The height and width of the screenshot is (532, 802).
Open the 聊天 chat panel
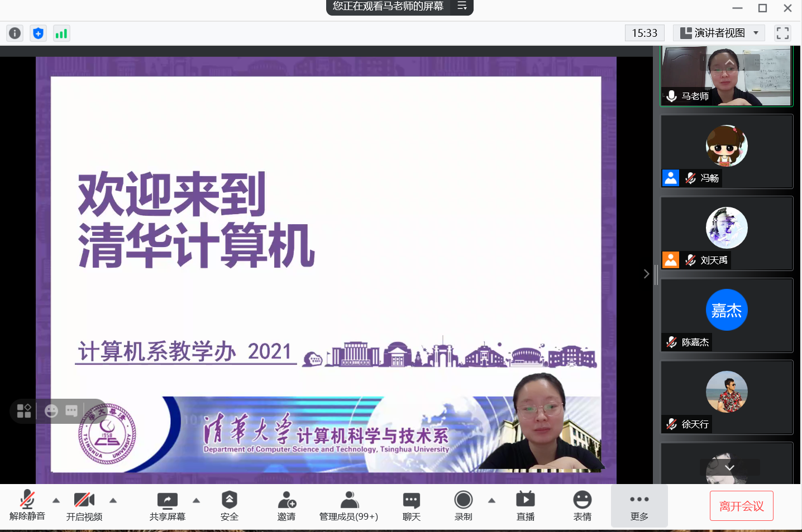pyautogui.click(x=412, y=506)
